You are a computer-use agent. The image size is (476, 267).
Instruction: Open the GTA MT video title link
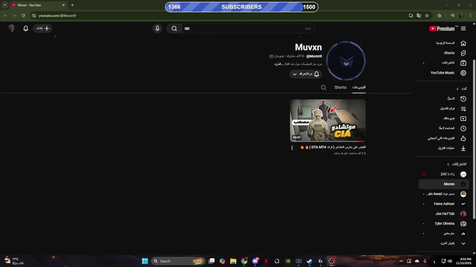[333, 147]
